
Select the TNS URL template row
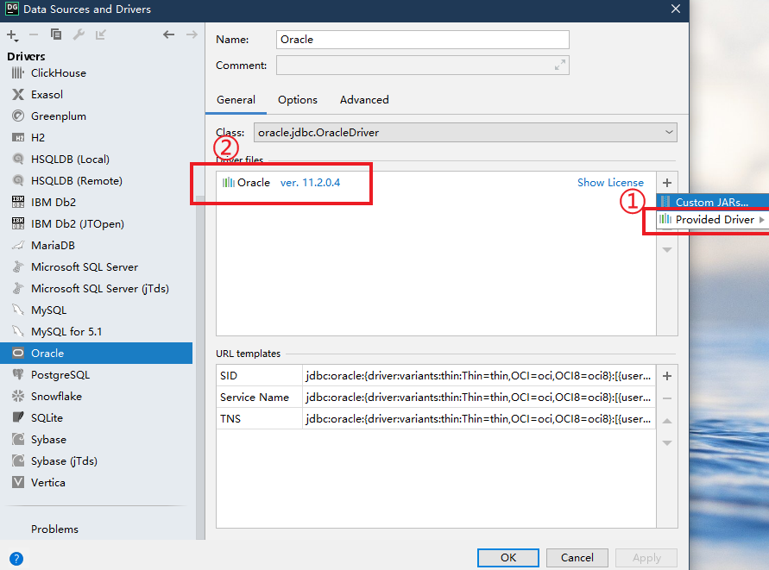click(436, 419)
